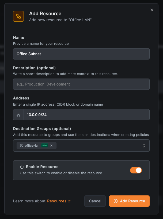Click the Enable Resource label text

[x=42, y=167]
